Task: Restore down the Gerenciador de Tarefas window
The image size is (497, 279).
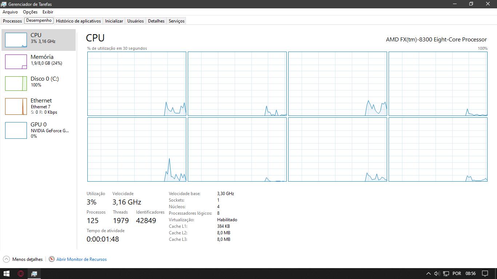Action: [x=471, y=4]
